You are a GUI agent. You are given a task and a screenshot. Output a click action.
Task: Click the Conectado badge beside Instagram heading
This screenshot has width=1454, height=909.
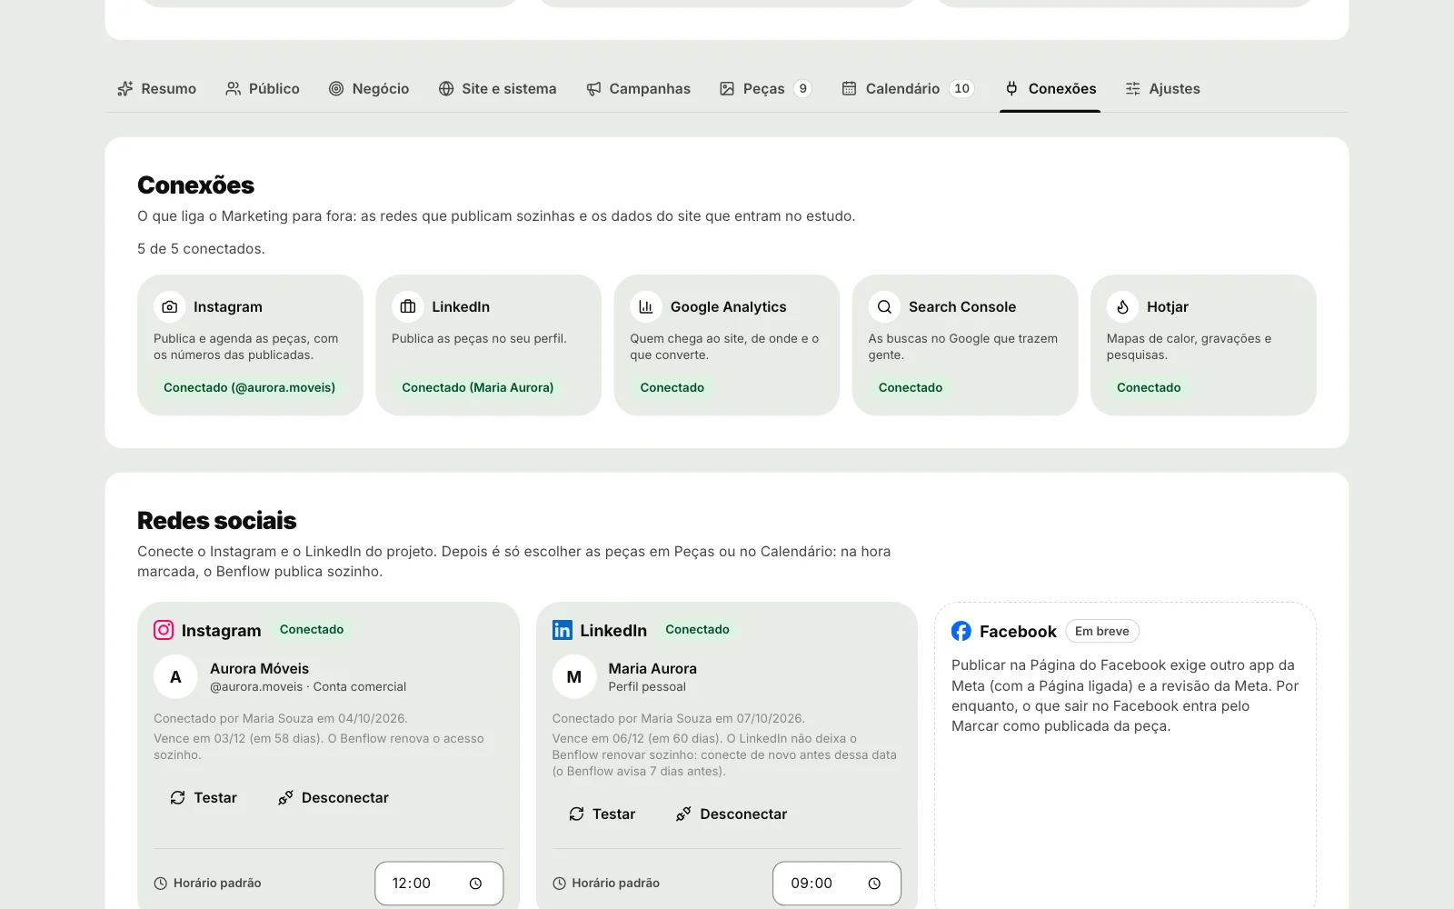coord(312,629)
